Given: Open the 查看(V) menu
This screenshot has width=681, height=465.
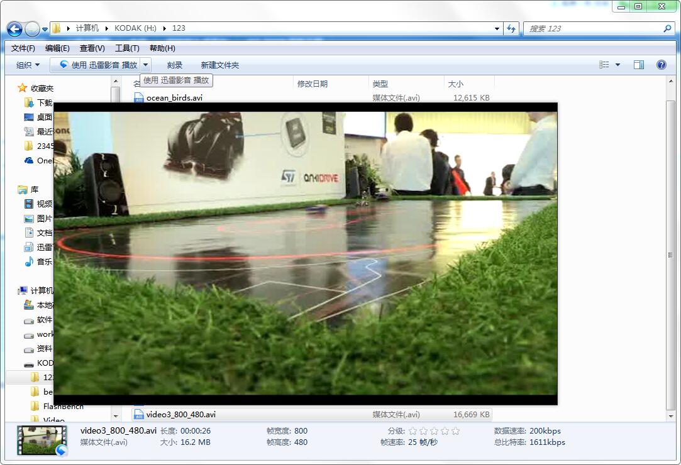Looking at the screenshot, I should [x=92, y=48].
